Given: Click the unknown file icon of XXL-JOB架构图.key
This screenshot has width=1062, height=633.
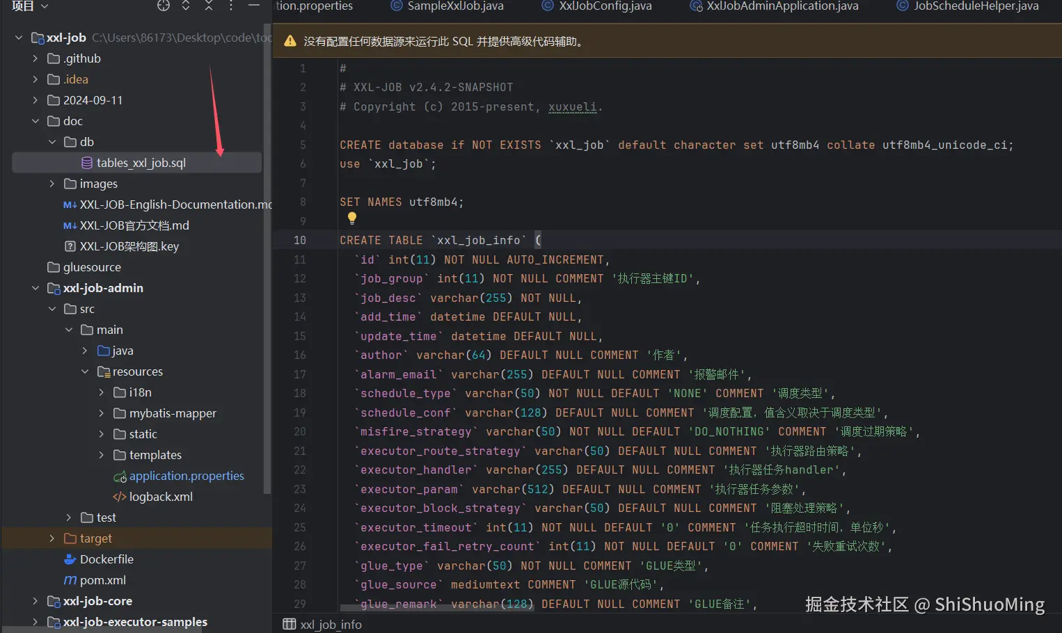Looking at the screenshot, I should 70,246.
